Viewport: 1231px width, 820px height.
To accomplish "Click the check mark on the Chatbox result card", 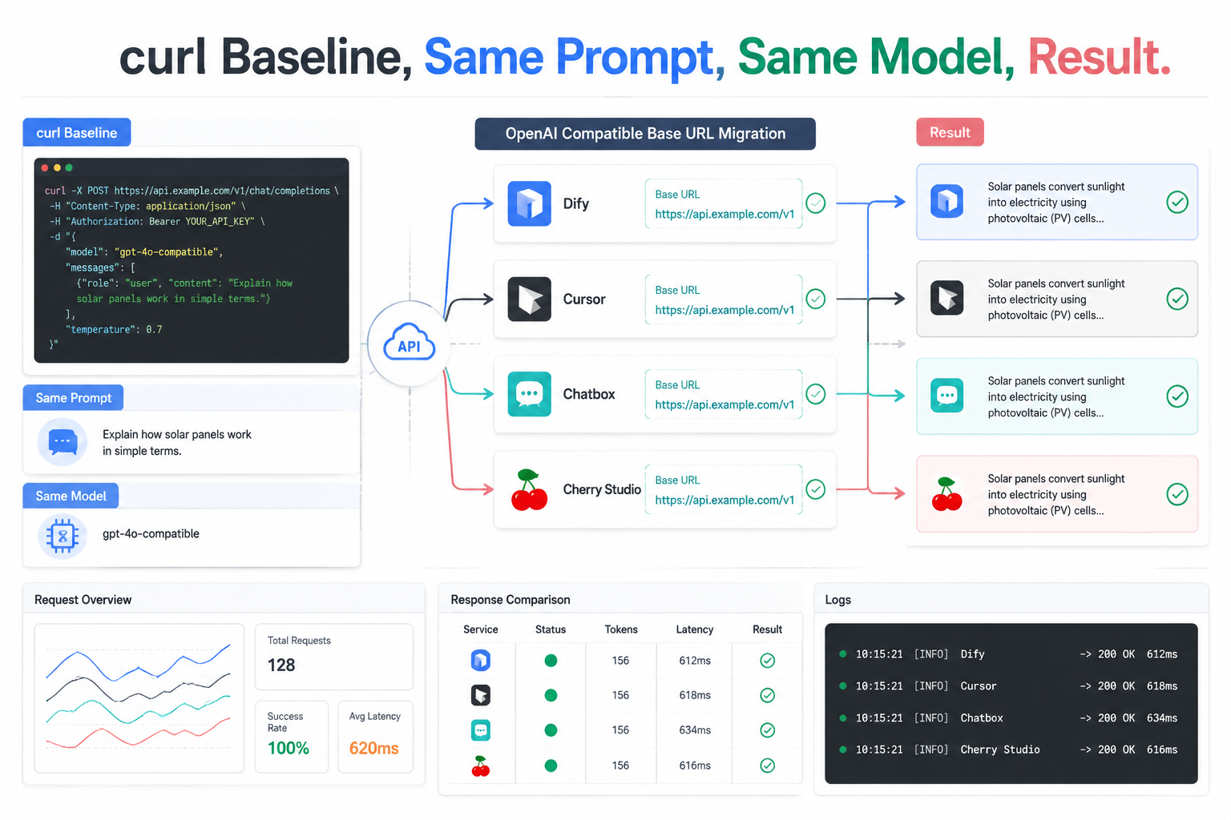I will coord(1177,396).
